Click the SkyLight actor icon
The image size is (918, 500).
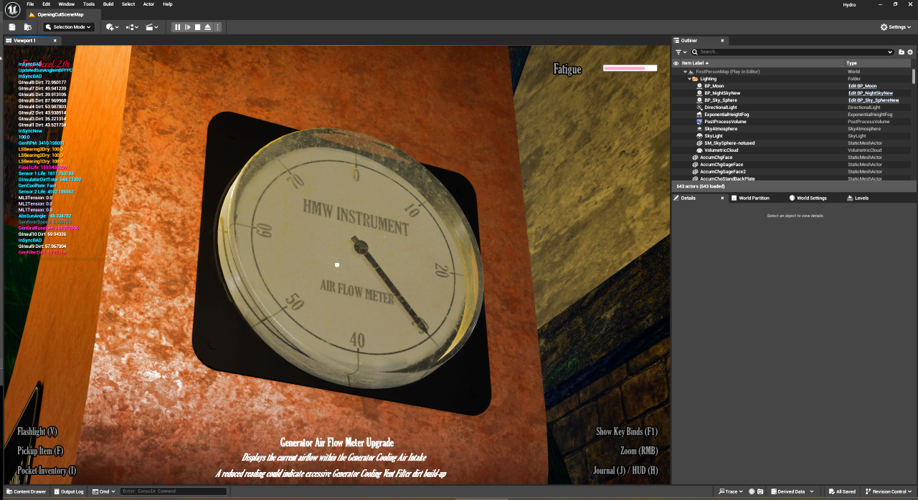(x=699, y=136)
